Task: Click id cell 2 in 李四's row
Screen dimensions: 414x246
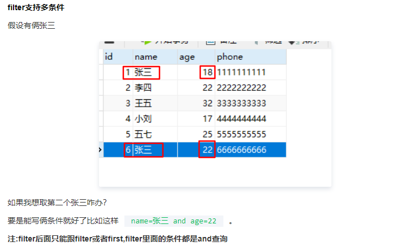Action: [x=118, y=87]
